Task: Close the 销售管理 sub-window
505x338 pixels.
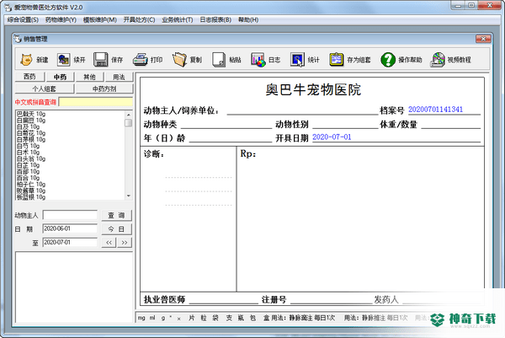Action: click(x=483, y=39)
